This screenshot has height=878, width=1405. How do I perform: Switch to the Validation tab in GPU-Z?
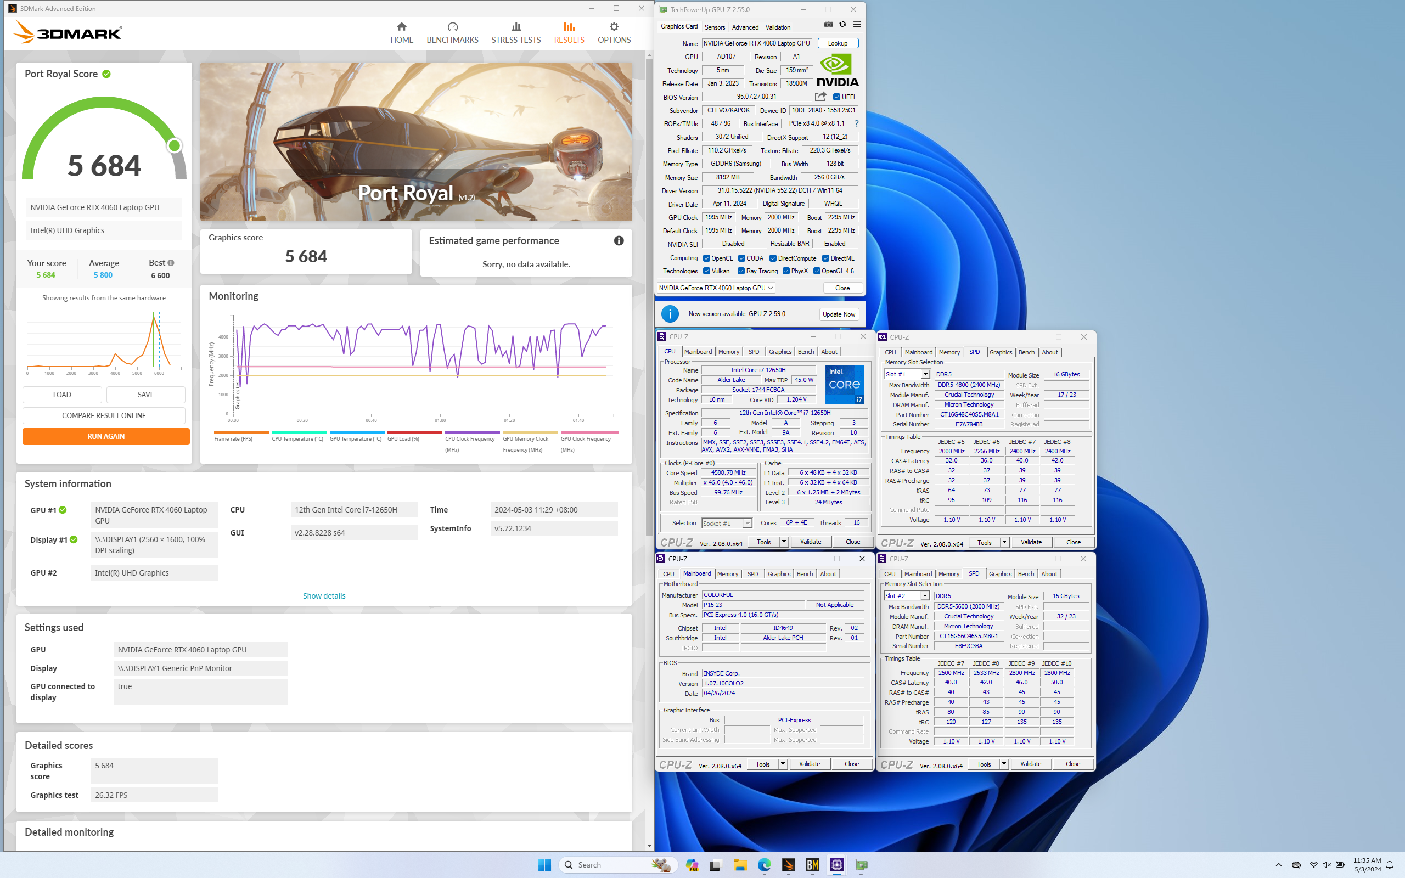point(777,27)
